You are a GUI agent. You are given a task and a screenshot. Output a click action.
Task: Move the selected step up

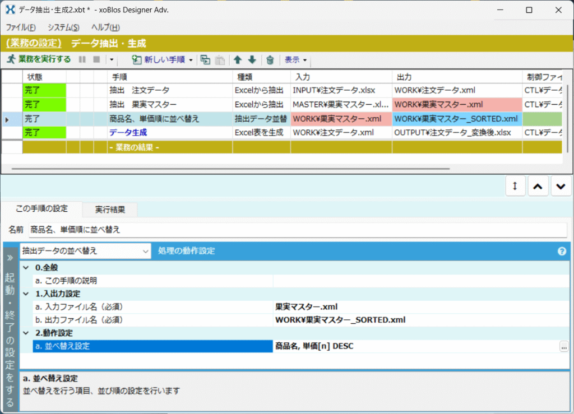(238, 59)
